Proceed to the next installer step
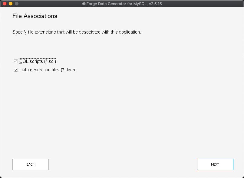The width and height of the screenshot is (244, 178). [x=215, y=164]
